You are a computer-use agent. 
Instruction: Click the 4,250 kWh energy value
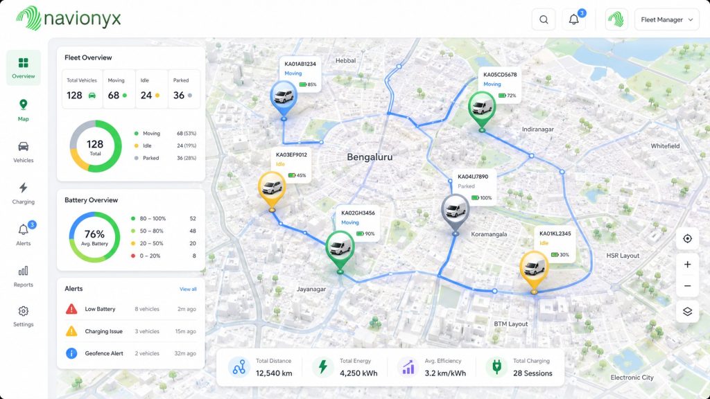coord(358,373)
